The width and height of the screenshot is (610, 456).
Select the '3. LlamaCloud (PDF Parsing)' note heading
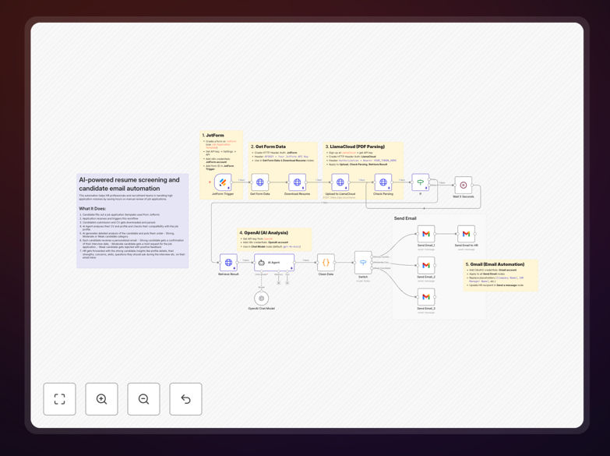click(354, 147)
